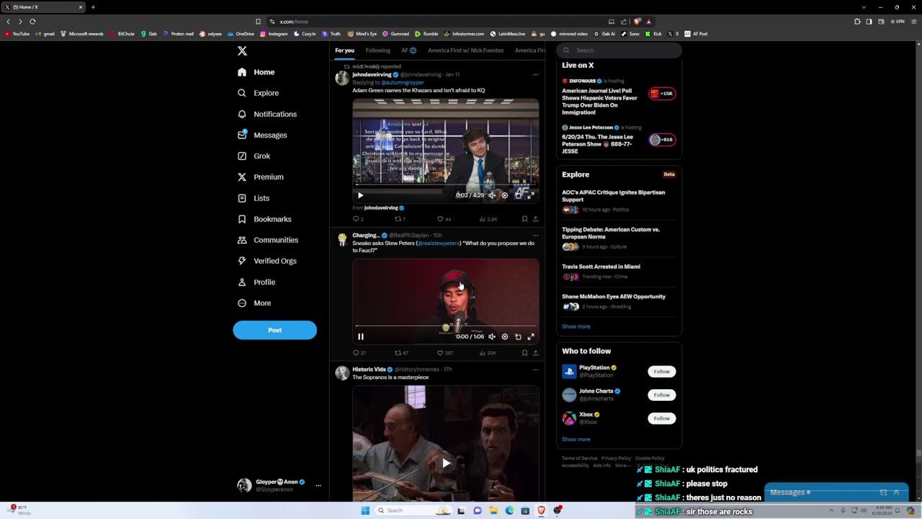This screenshot has width=922, height=519.
Task: Reply to the Sneako post with 27 replies
Action: tap(359, 353)
